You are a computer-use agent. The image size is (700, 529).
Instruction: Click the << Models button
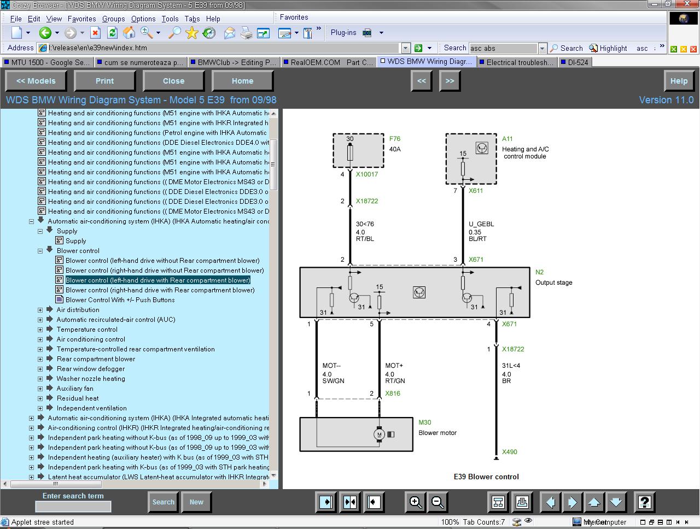coord(36,81)
